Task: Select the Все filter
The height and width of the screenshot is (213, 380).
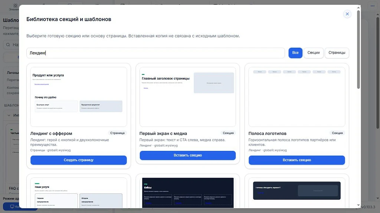Action: point(295,53)
